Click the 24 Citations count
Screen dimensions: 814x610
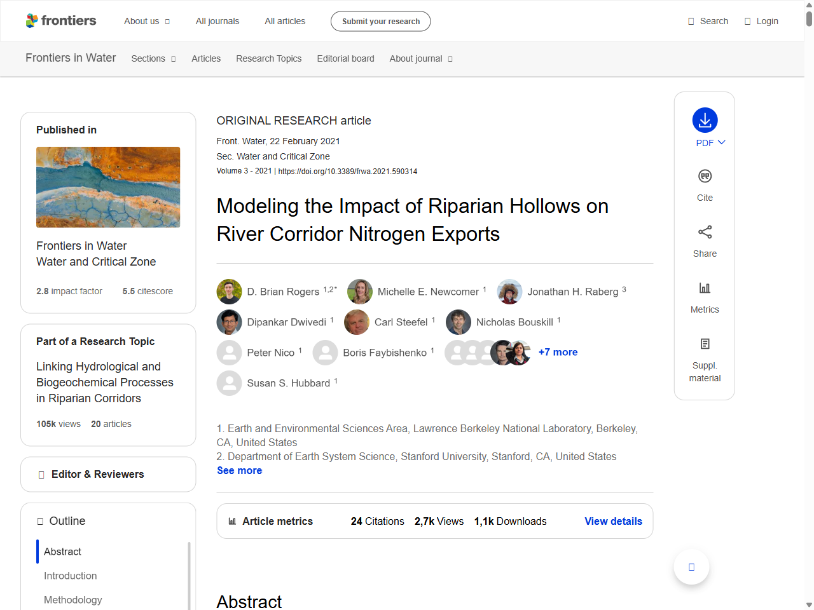[x=378, y=521]
